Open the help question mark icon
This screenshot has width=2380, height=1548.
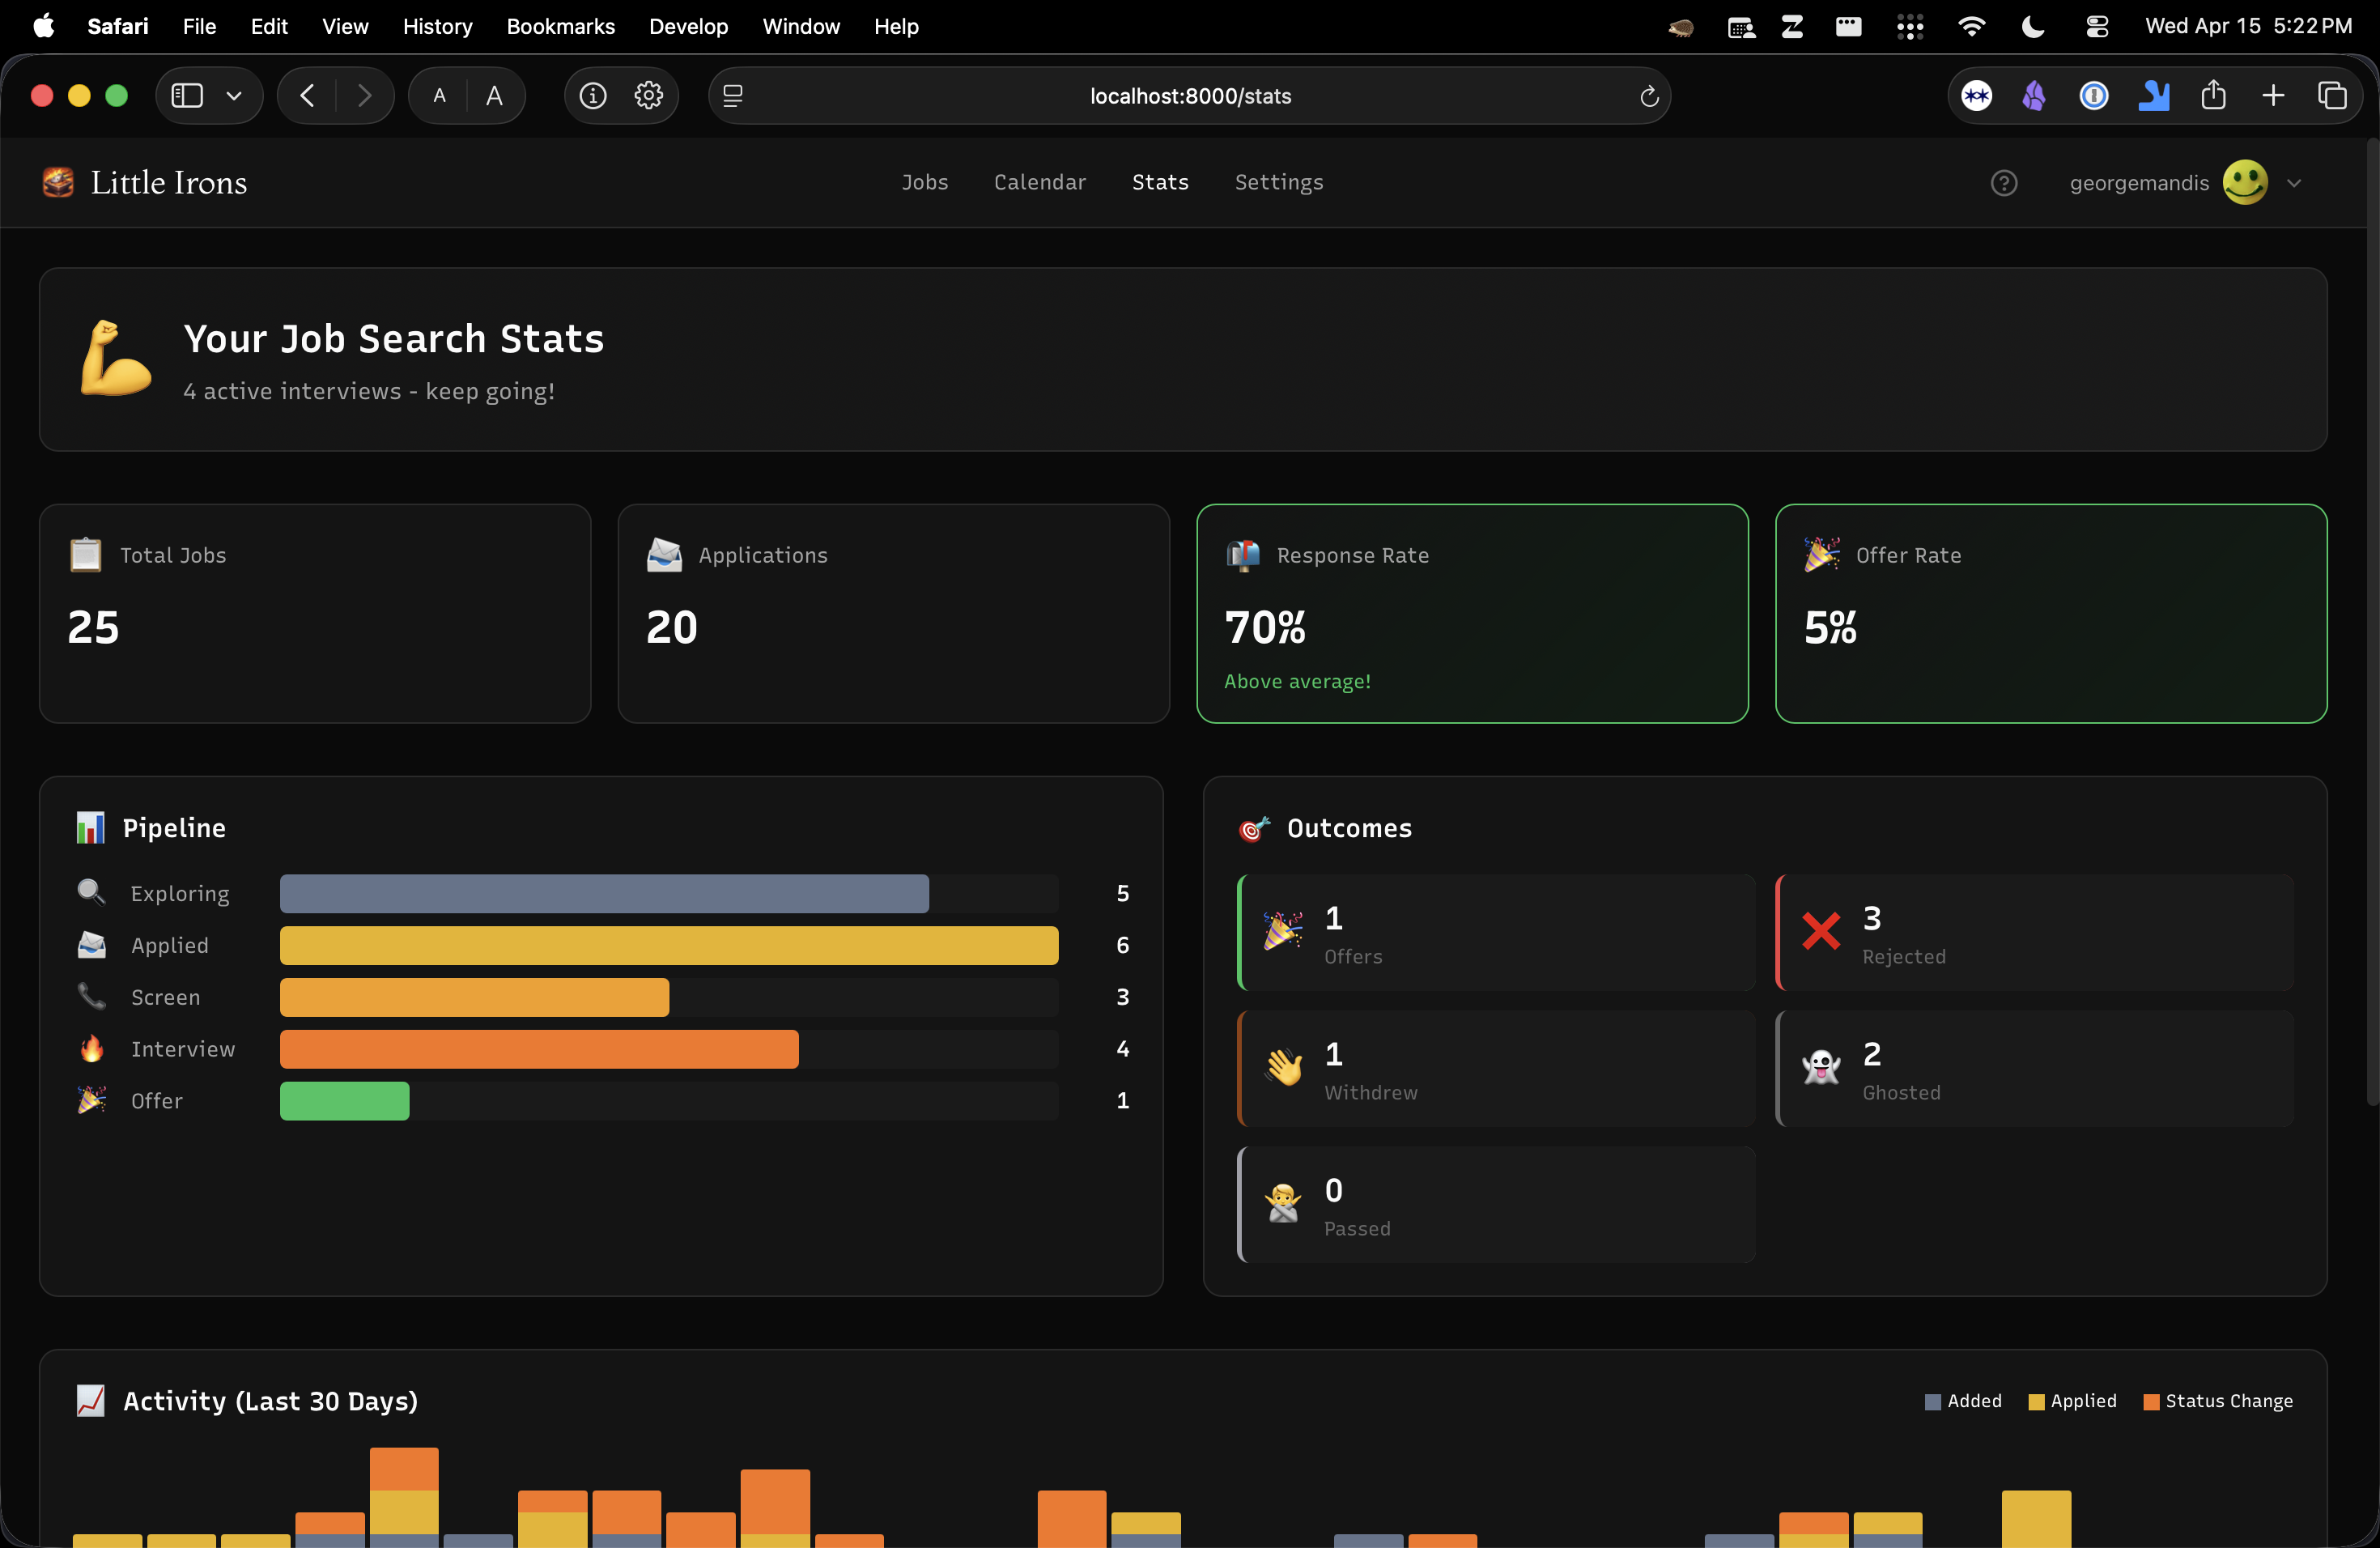tap(2005, 182)
